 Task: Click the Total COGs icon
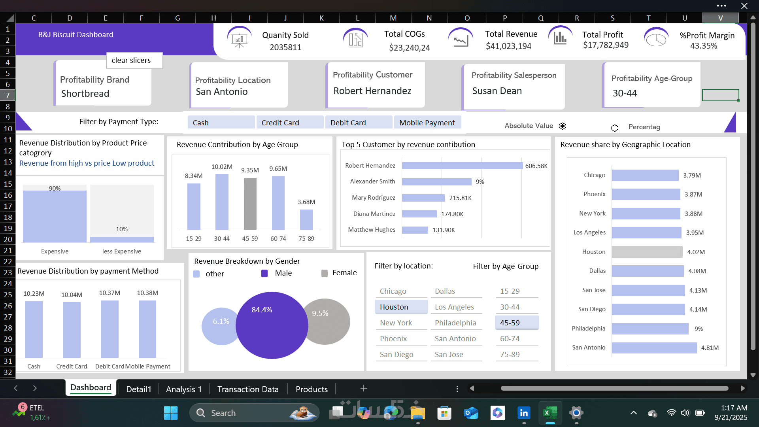[x=355, y=40]
